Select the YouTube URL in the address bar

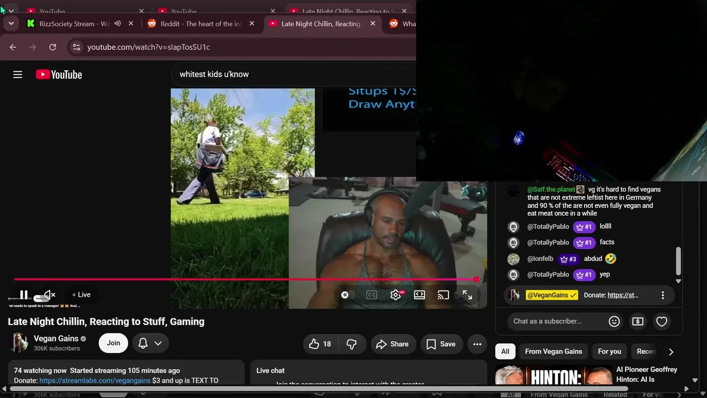(149, 47)
